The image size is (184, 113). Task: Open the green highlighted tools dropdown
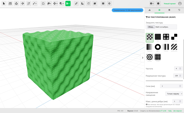68,3
